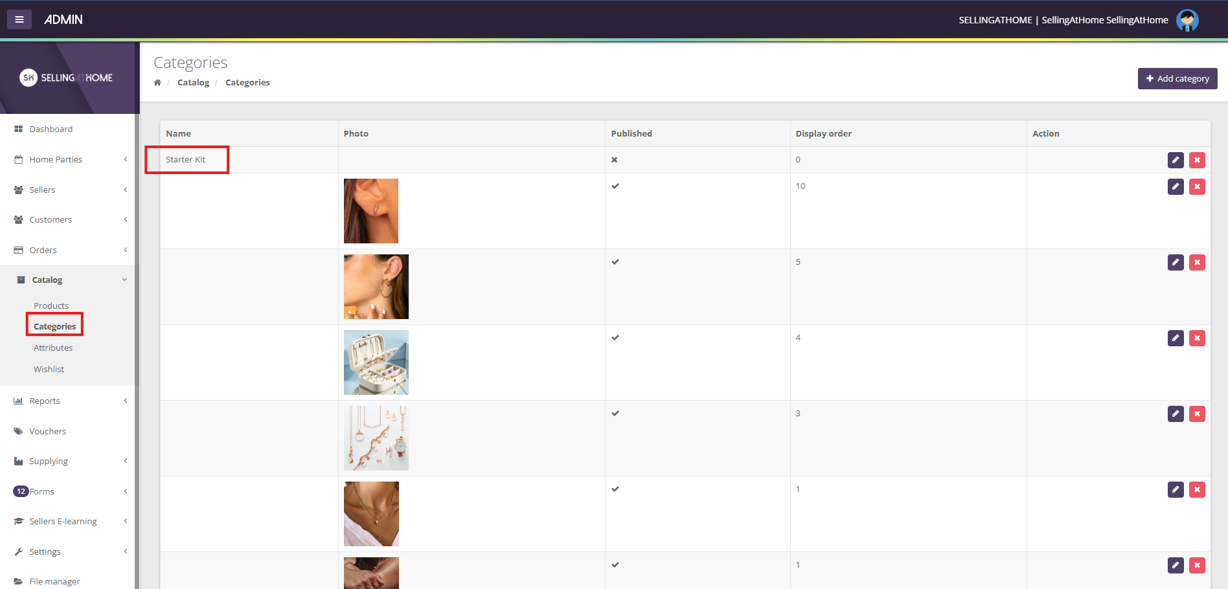Click the Dashboard sidebar icon
The height and width of the screenshot is (589, 1228).
[x=18, y=129]
